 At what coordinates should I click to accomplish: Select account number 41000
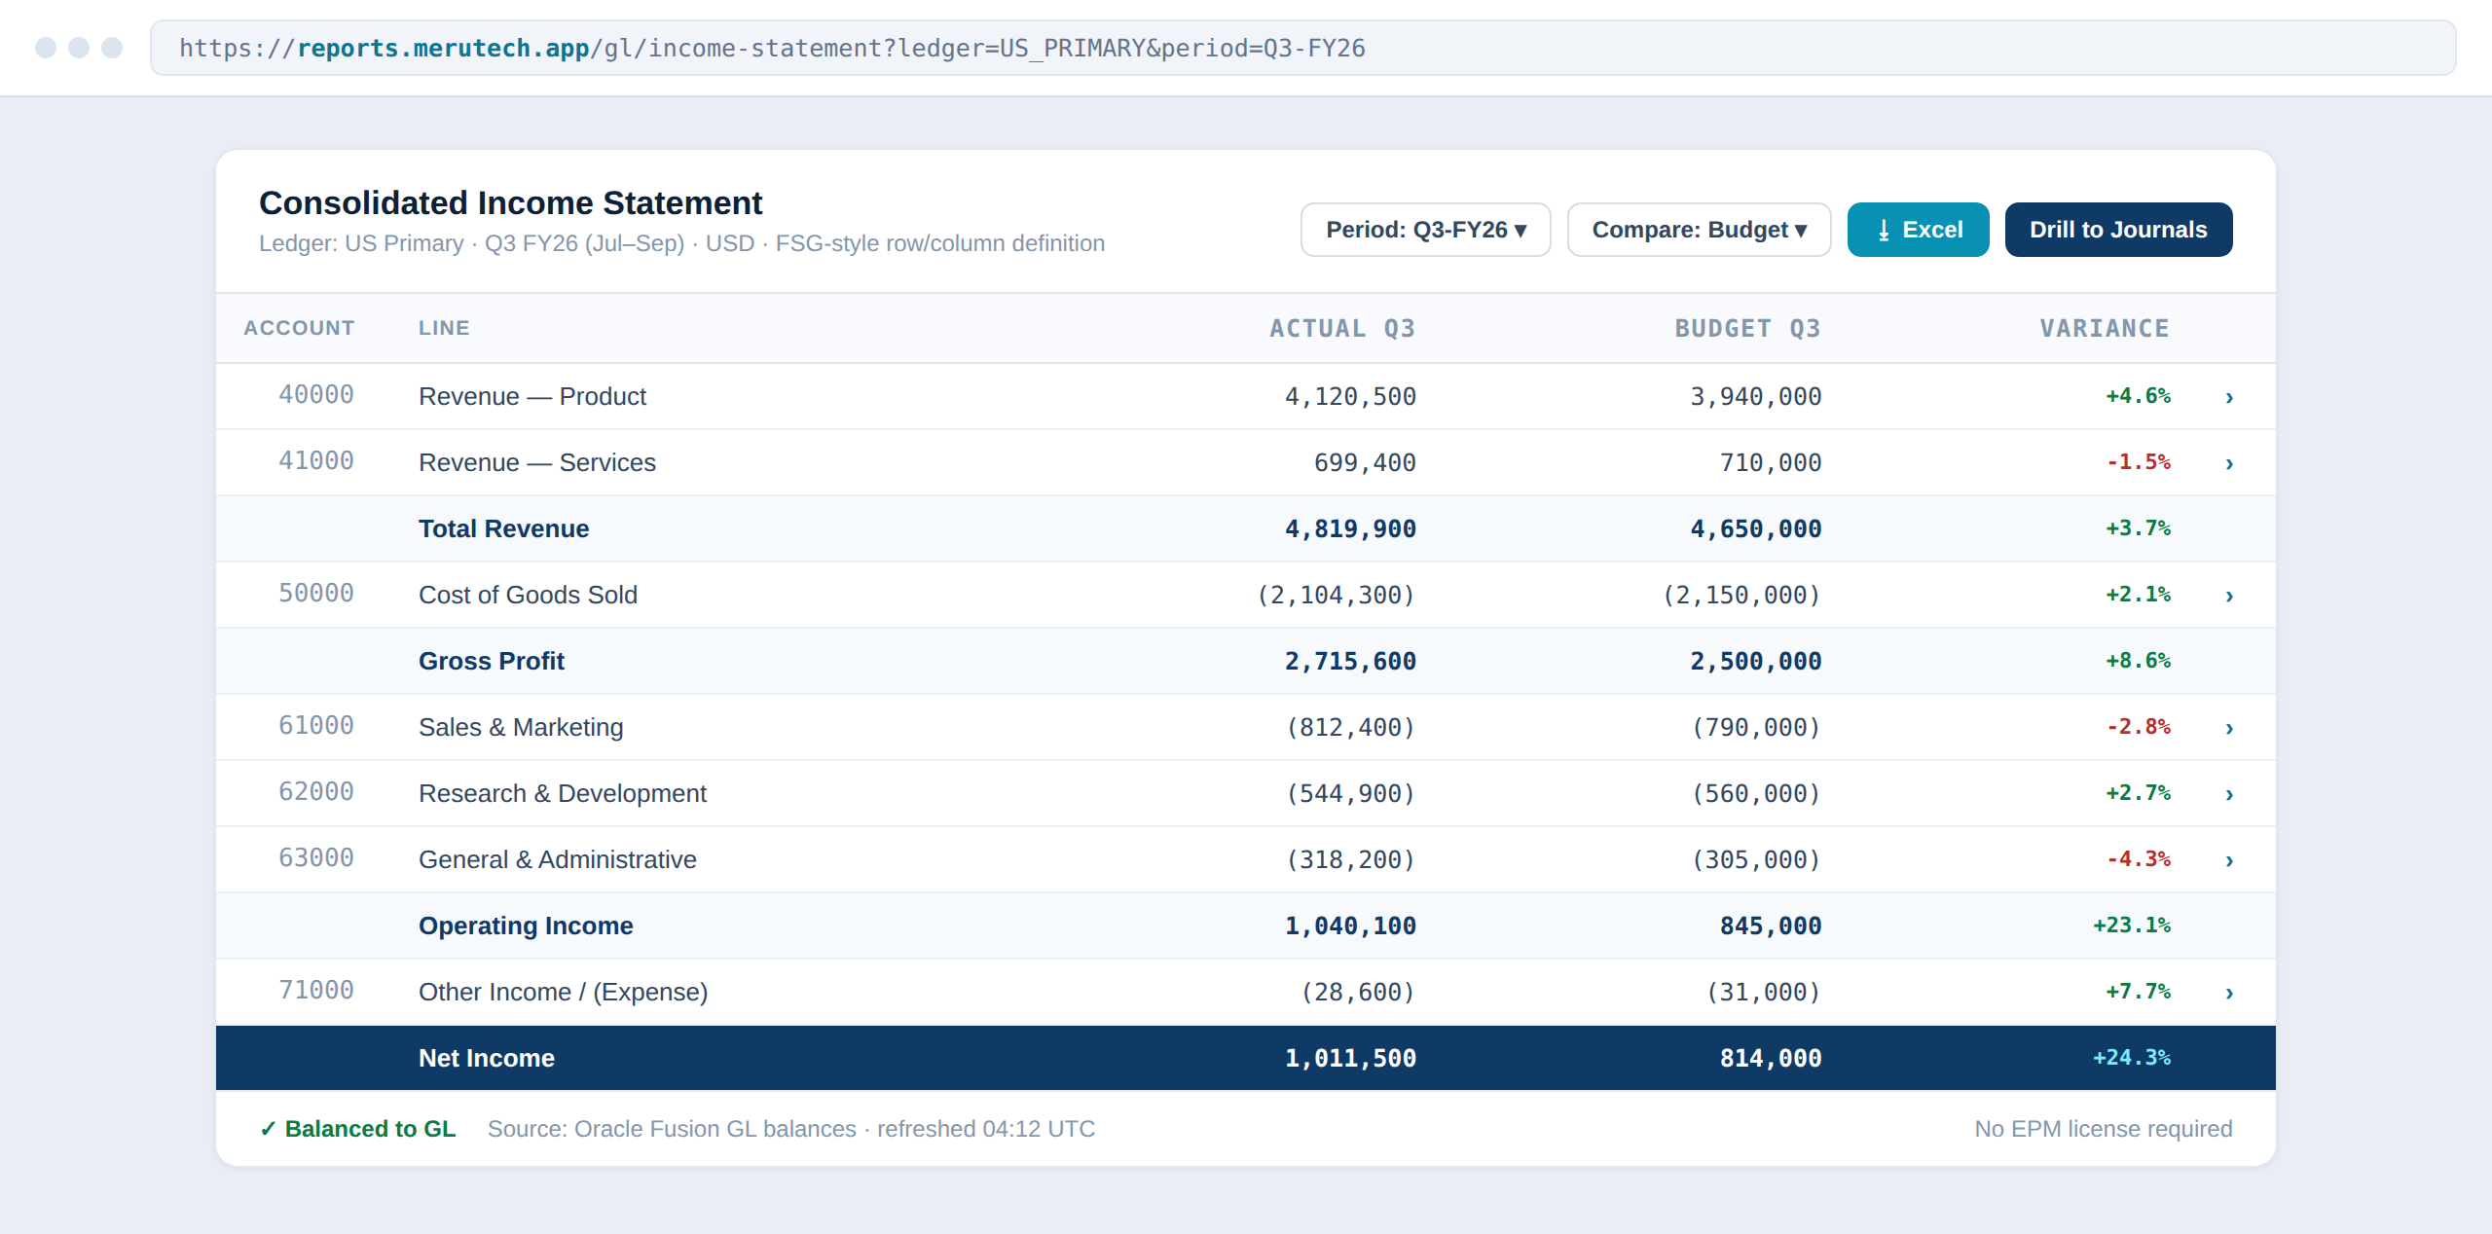[316, 460]
